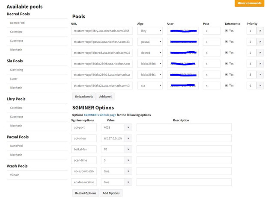
Task: Click Reload Options button
Action: point(86,193)
